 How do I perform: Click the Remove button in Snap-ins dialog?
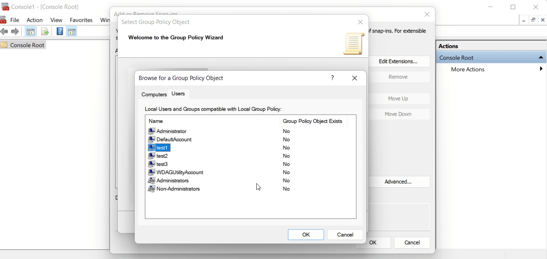pyautogui.click(x=398, y=77)
